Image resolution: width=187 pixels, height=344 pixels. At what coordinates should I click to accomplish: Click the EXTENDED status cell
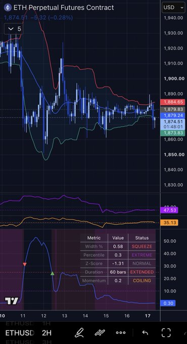pos(142,272)
